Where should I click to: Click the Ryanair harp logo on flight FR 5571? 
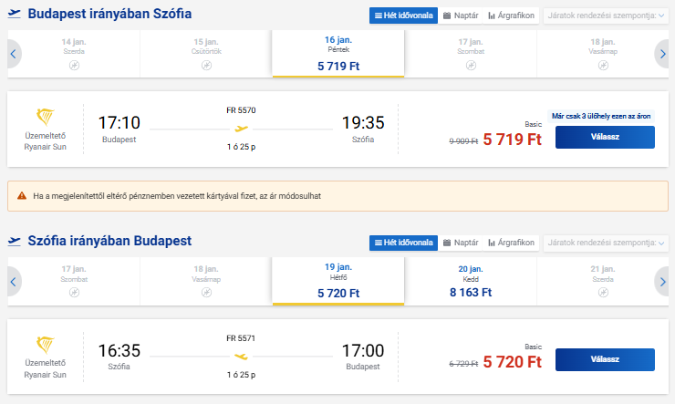pyautogui.click(x=45, y=345)
